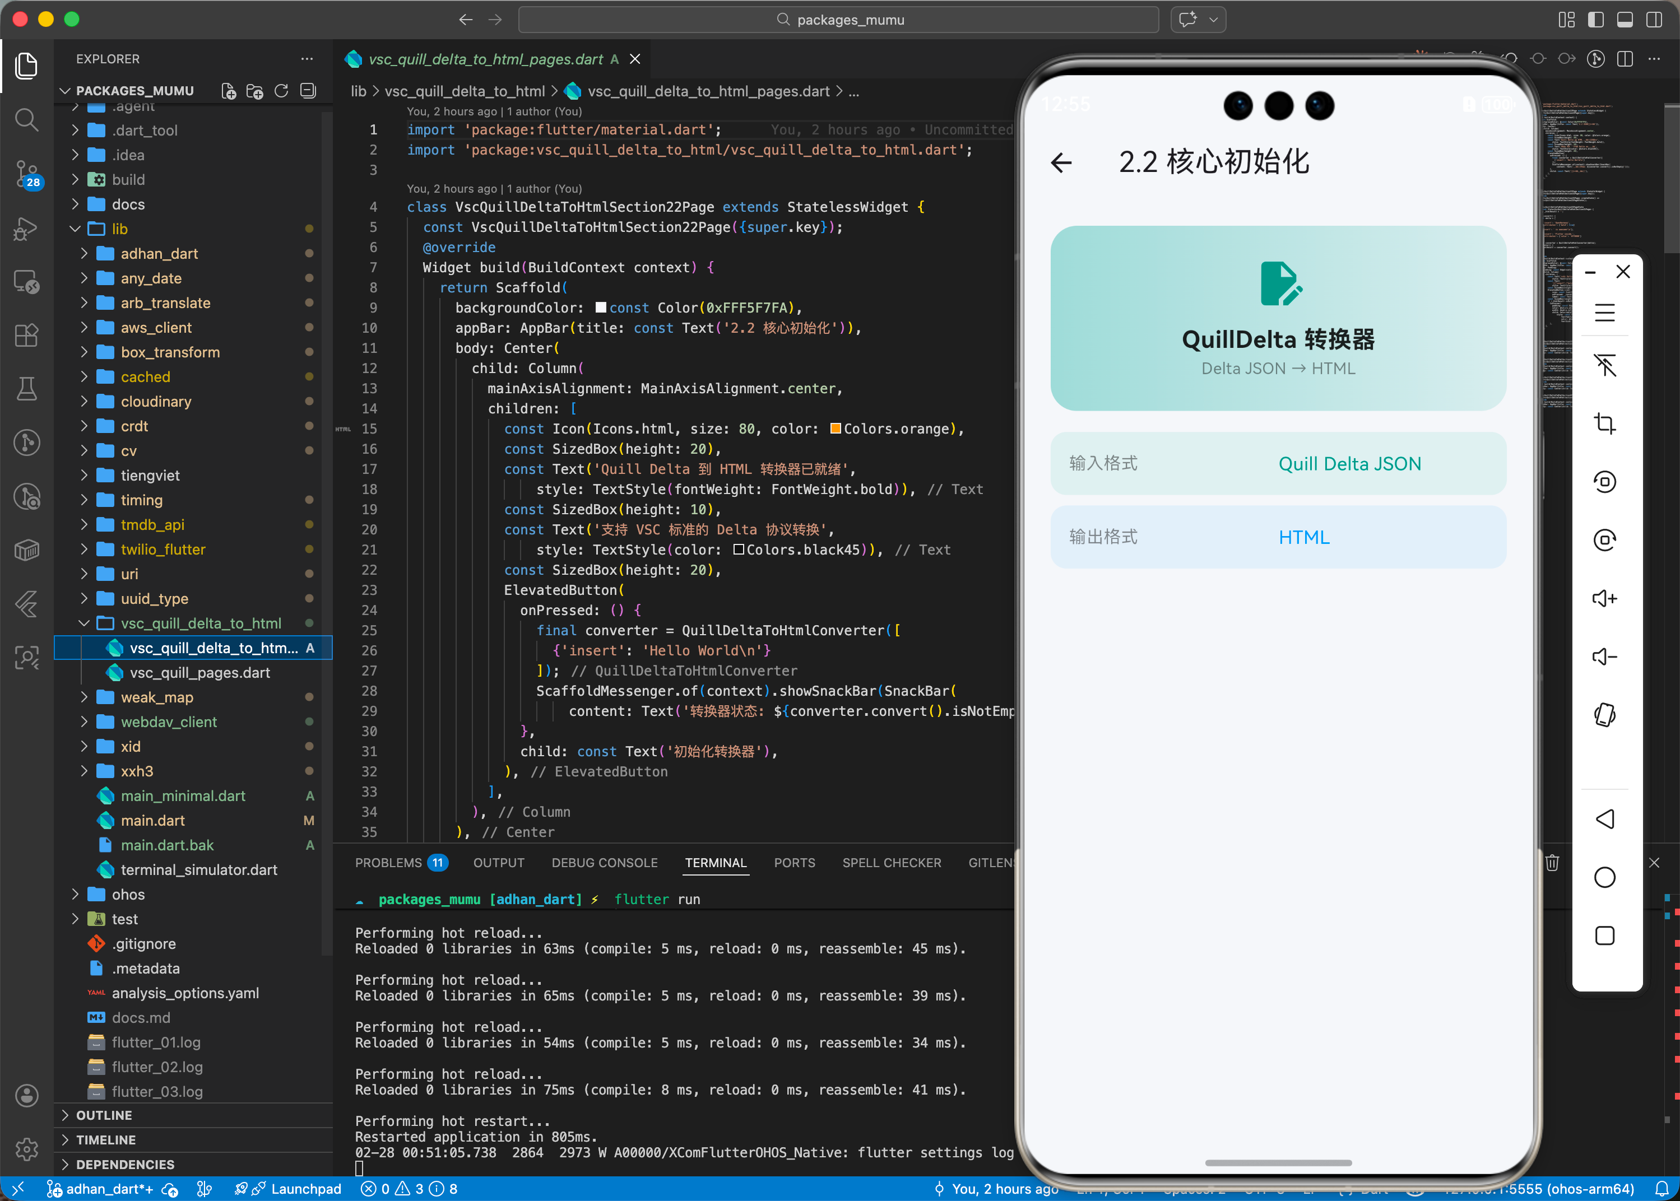Click errors and warnings count in status bar

(x=409, y=1189)
